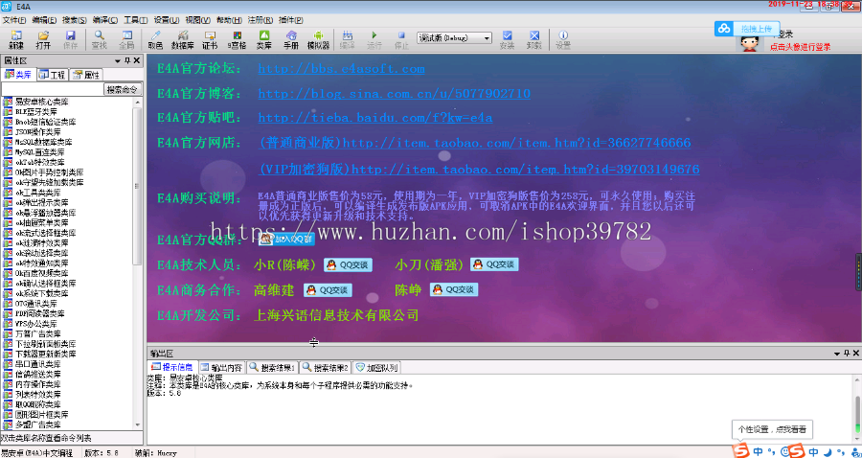Click the 打开 (Open) toolbar icon
This screenshot has width=862, height=458.
[x=43, y=39]
